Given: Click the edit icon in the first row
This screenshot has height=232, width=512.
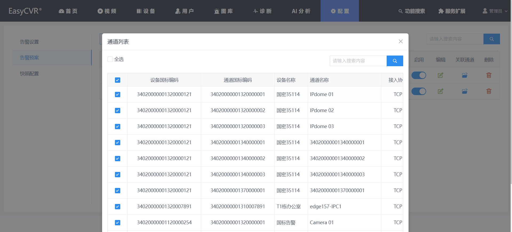Looking at the screenshot, I should coord(441,75).
